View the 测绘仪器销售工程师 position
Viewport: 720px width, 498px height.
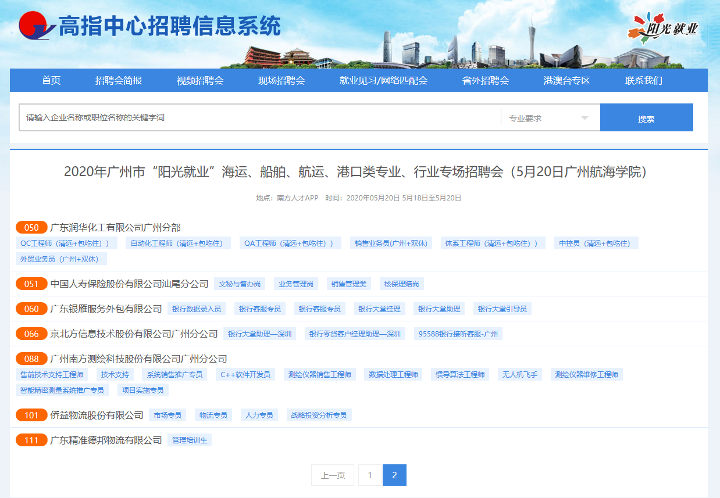point(320,374)
